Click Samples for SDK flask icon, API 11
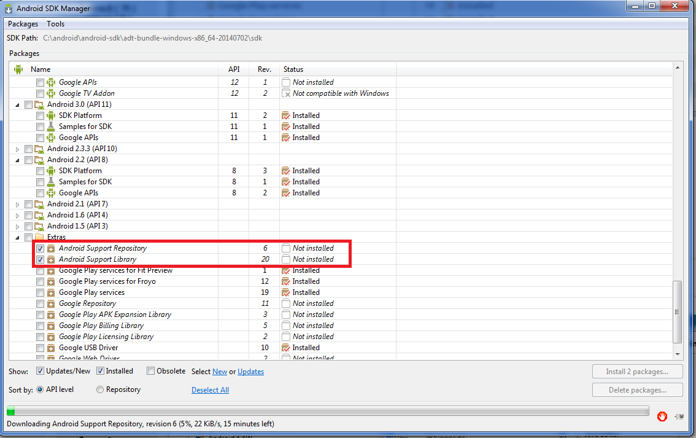Viewport: 696px width, 438px height. click(x=51, y=127)
